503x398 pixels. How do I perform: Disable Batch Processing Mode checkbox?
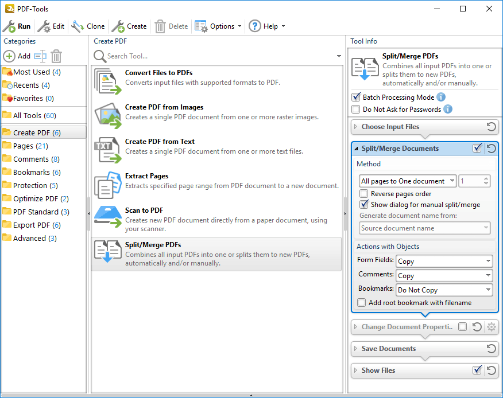(x=356, y=97)
